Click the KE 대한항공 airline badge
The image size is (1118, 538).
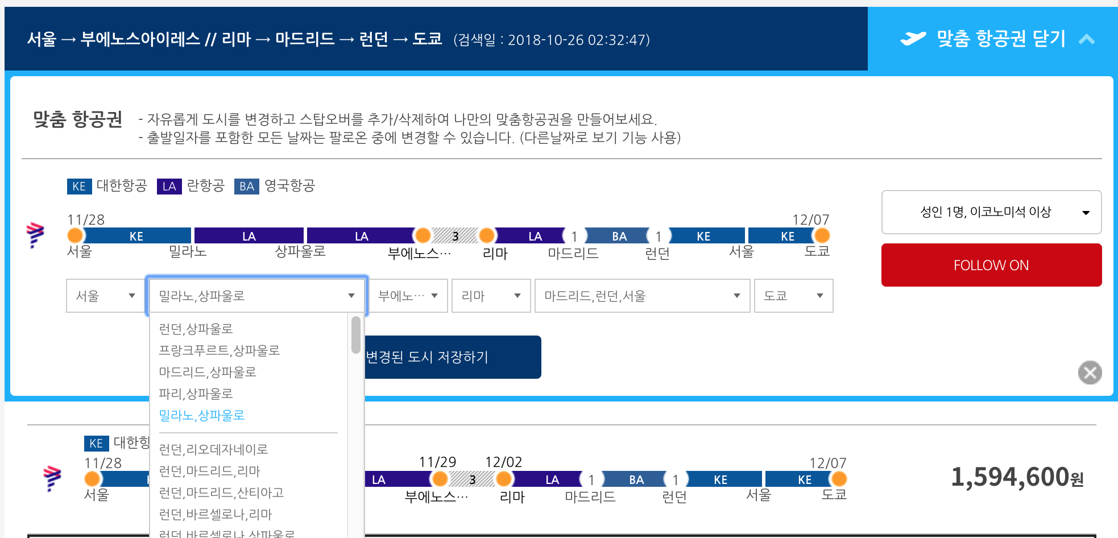[x=79, y=186]
